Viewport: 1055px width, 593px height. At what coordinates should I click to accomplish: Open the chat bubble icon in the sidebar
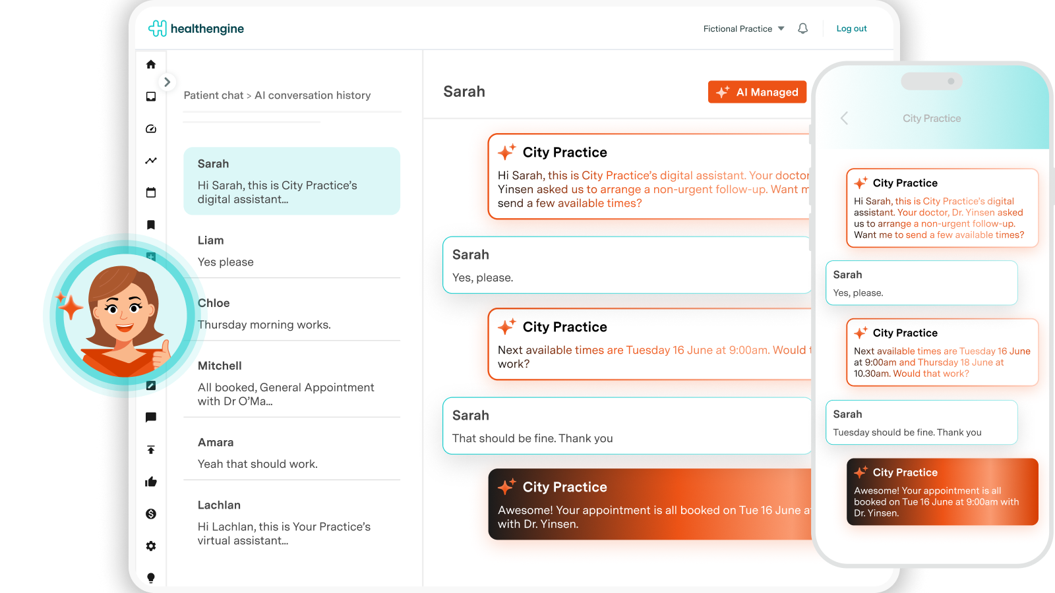point(151,418)
